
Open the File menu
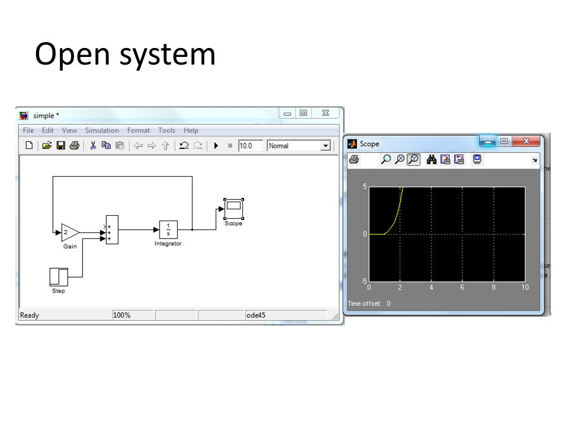tap(28, 130)
